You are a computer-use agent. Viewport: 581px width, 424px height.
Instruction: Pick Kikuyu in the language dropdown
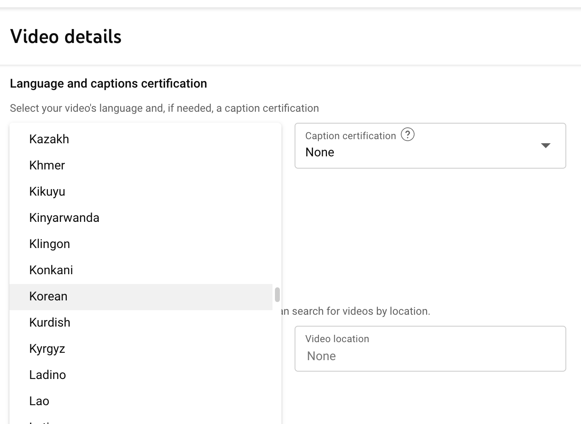pyautogui.click(x=47, y=192)
